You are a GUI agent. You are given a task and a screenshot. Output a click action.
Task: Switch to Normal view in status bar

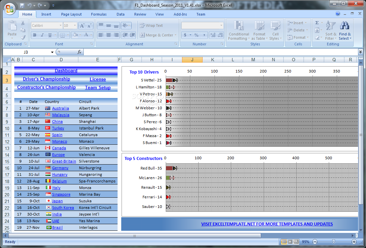284,242
